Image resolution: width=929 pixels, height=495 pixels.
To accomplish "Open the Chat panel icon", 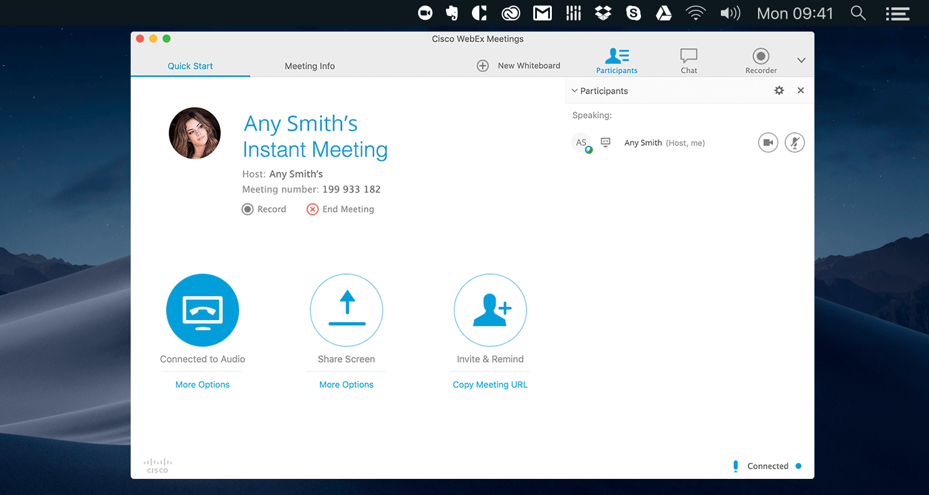I will [x=689, y=61].
